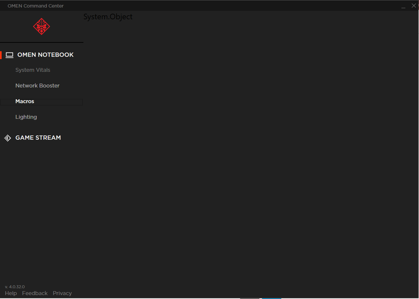Click the blue app indicator on the taskbar
This screenshot has height=299, width=419.
271,298
